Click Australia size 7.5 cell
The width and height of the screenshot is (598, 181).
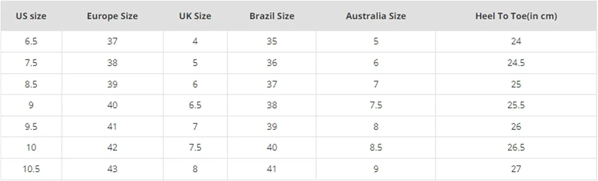[x=376, y=105]
